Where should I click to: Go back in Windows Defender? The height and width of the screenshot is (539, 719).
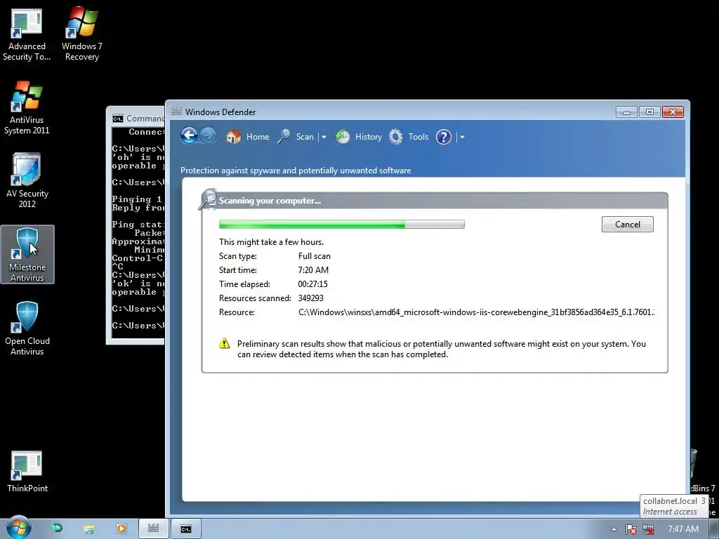pos(189,136)
